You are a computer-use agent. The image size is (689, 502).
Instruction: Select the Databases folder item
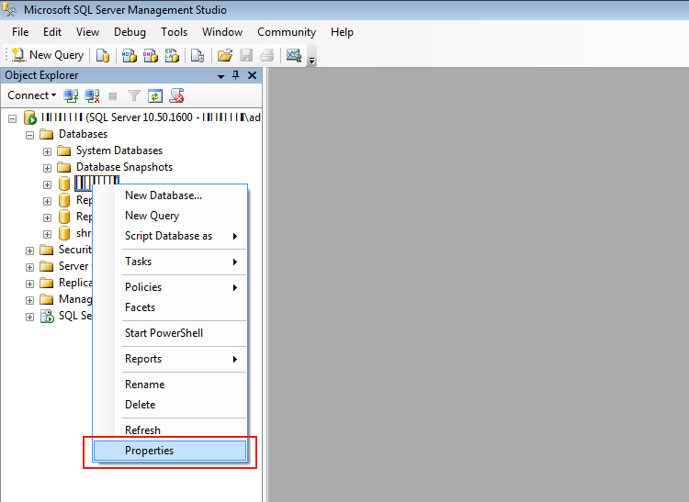coord(83,134)
